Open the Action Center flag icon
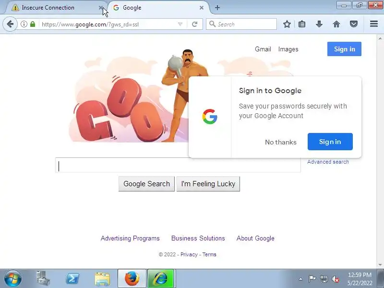The image size is (384, 288). click(312, 279)
